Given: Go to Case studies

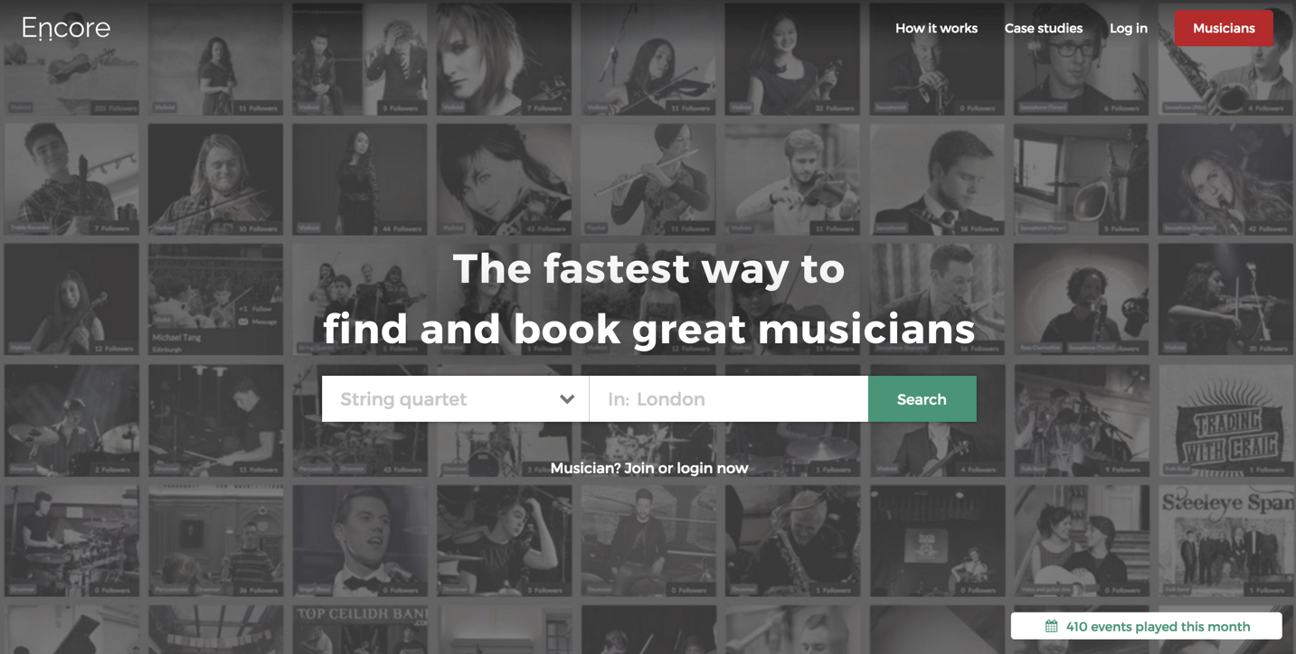Looking at the screenshot, I should (x=1043, y=28).
